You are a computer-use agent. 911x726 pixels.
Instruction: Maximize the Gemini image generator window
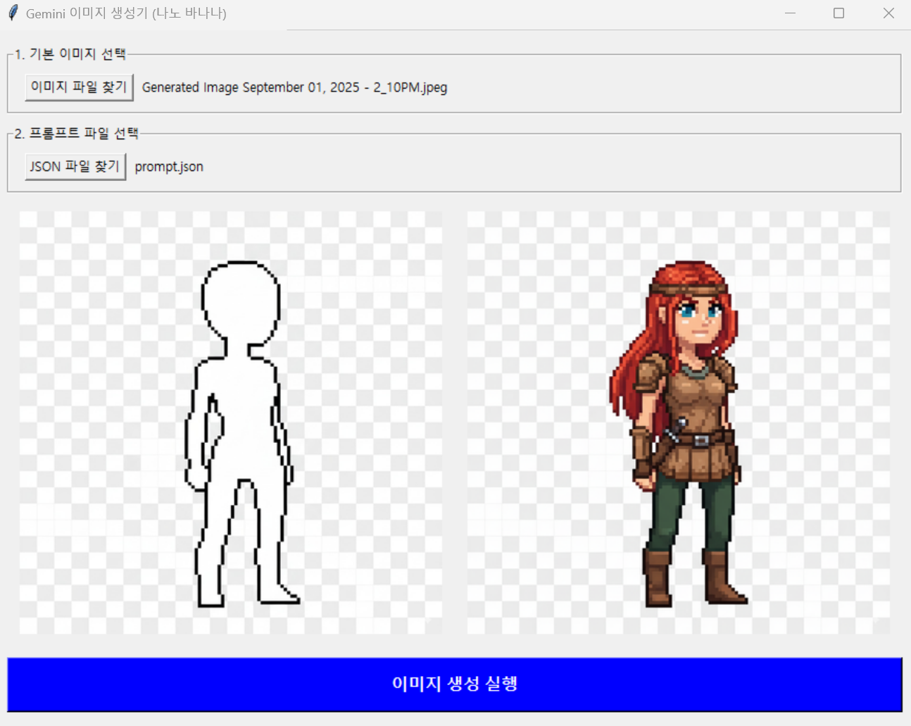[x=838, y=13]
